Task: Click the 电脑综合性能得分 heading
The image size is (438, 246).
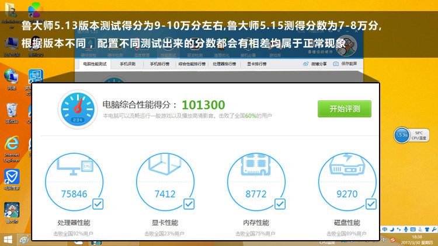Action: [140, 105]
